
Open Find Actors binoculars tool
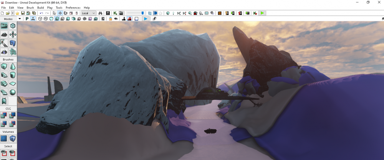pyautogui.click(x=100, y=13)
